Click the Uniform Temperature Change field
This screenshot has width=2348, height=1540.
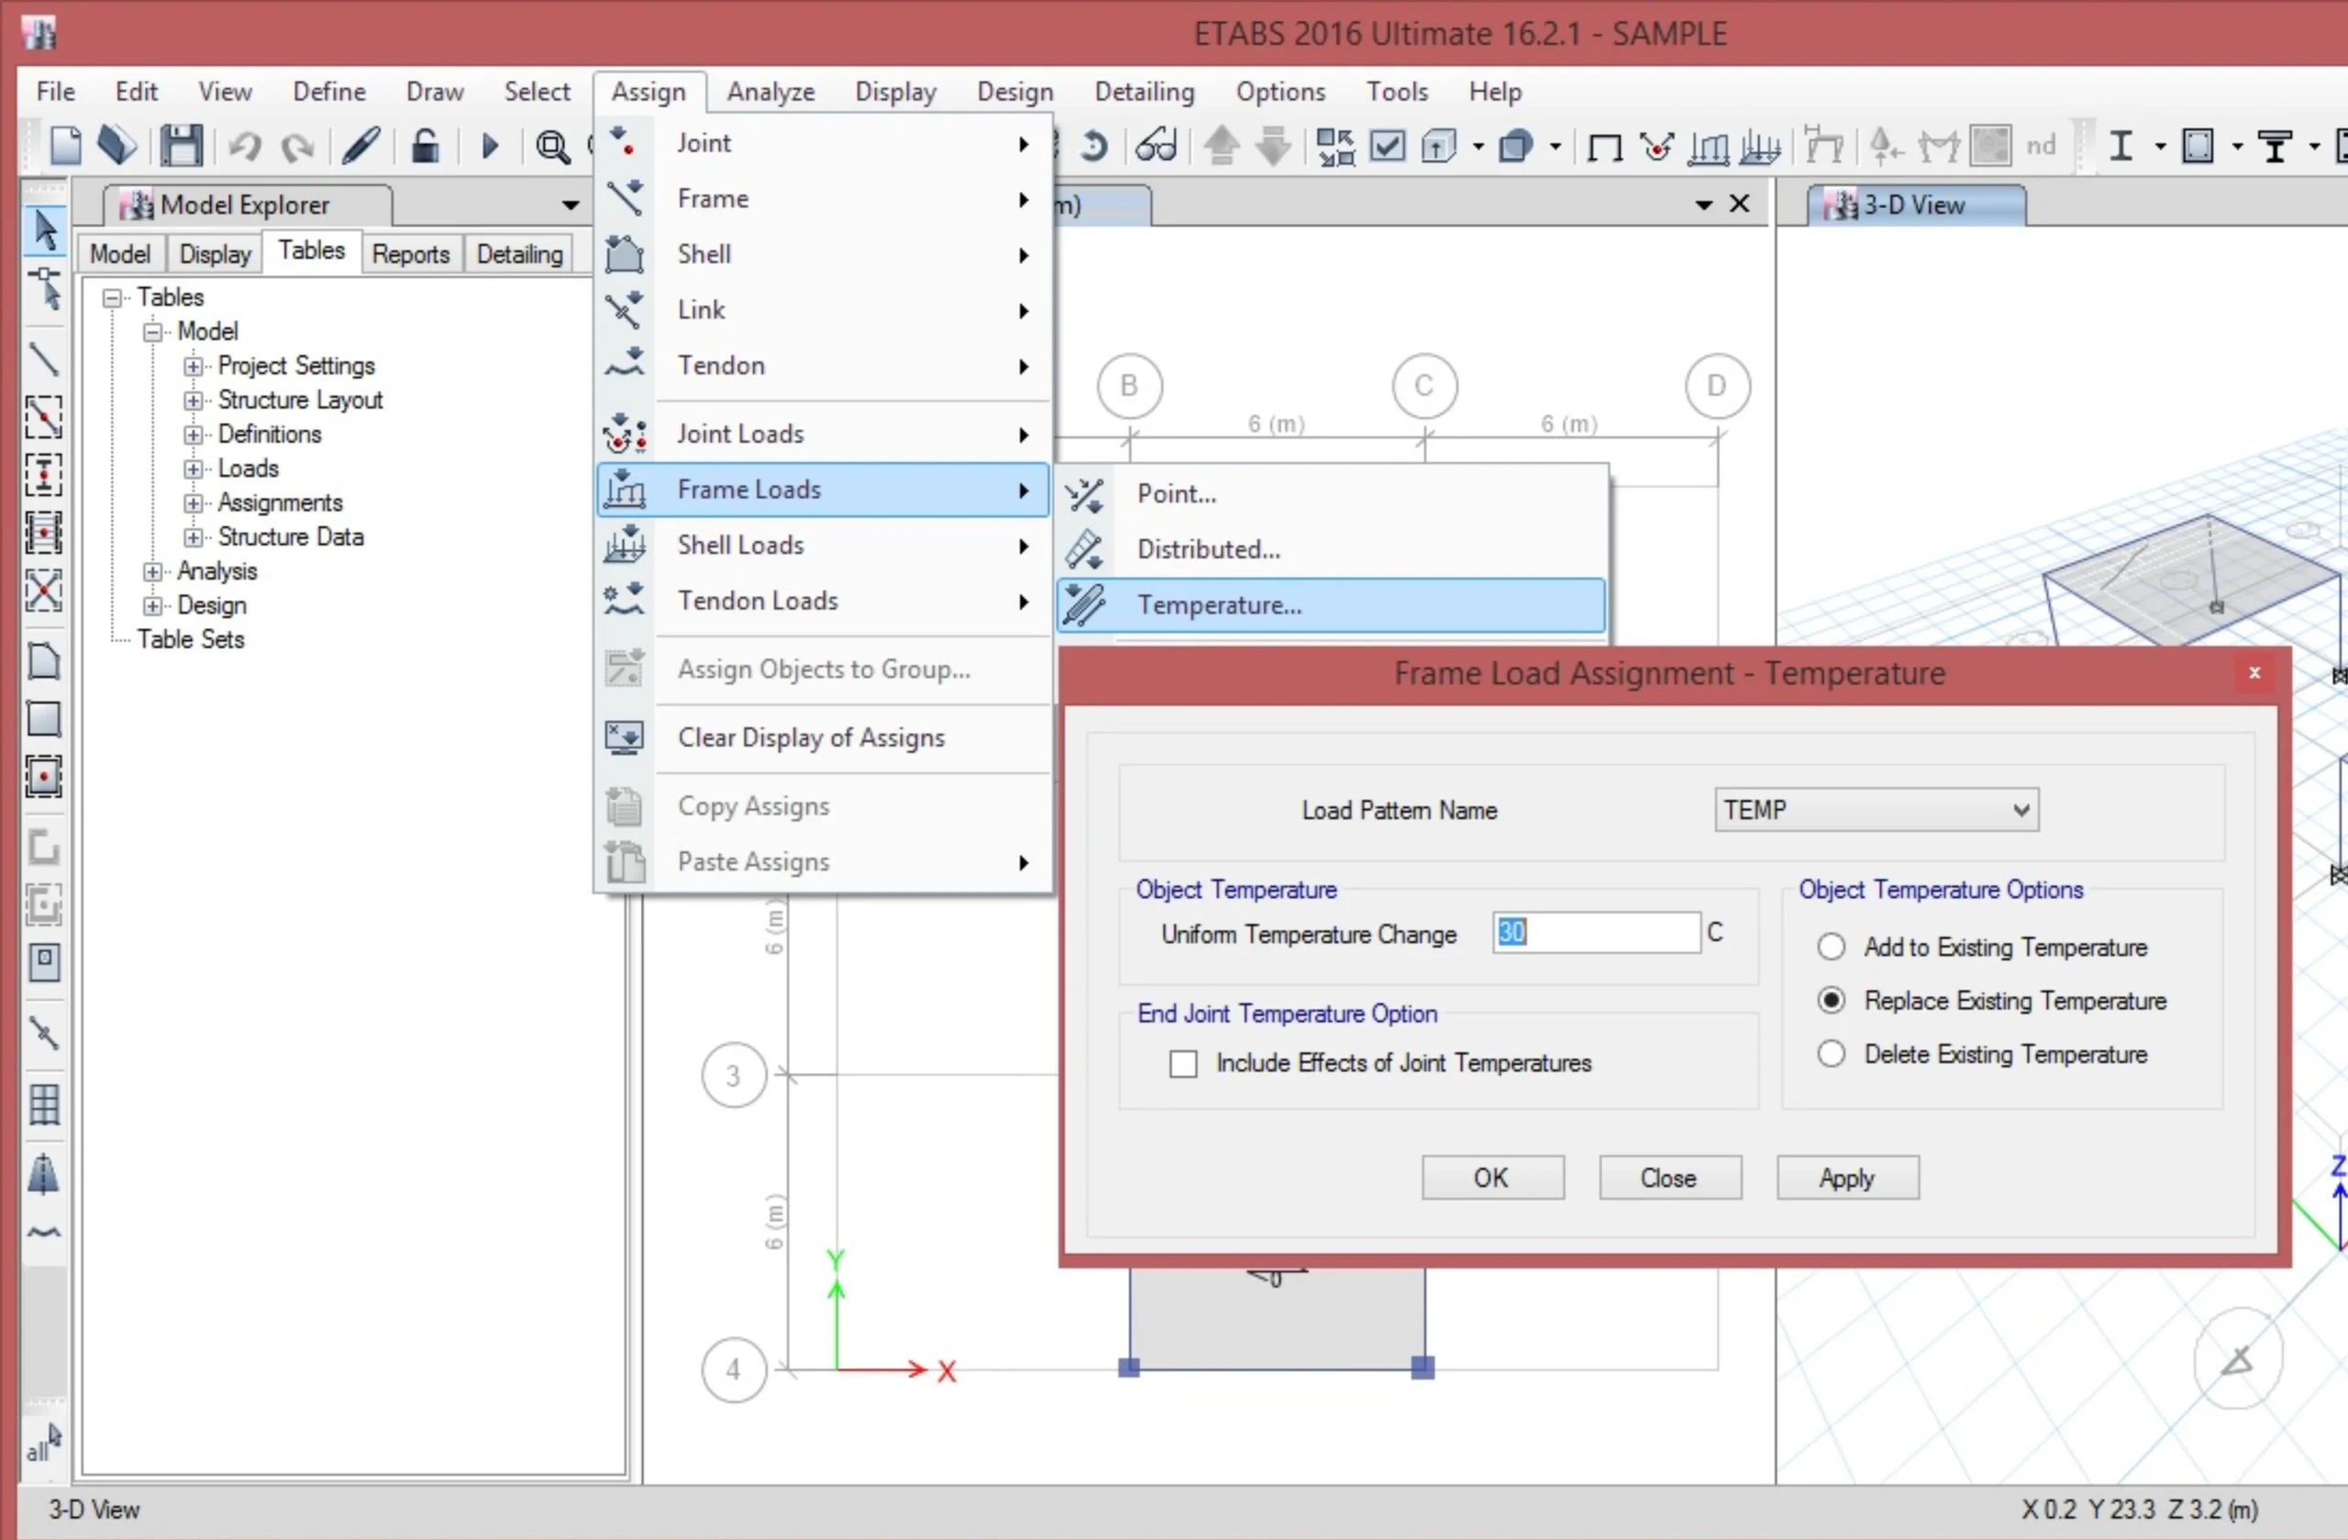1596,932
